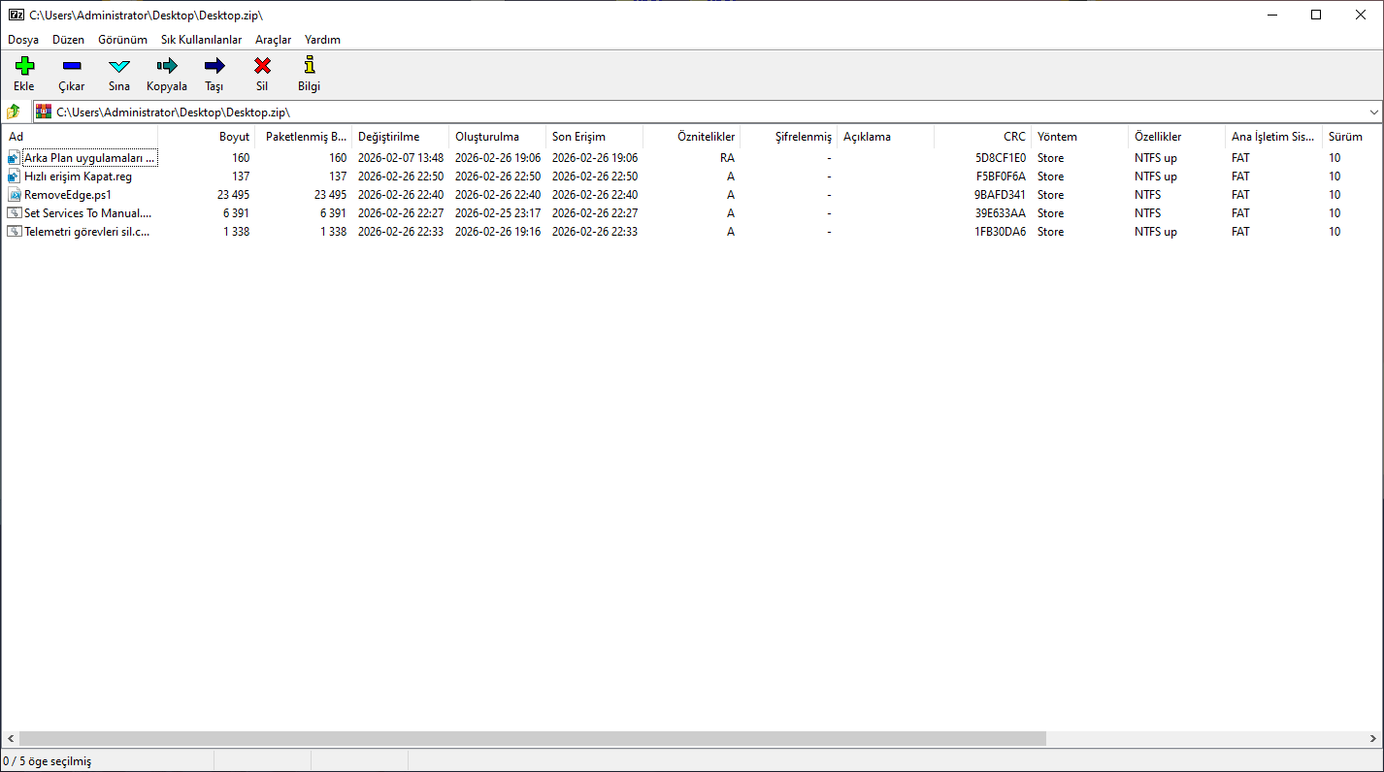Click the created date '2026-02-26 19:16'
This screenshot has height=772, width=1384.
[498, 232]
